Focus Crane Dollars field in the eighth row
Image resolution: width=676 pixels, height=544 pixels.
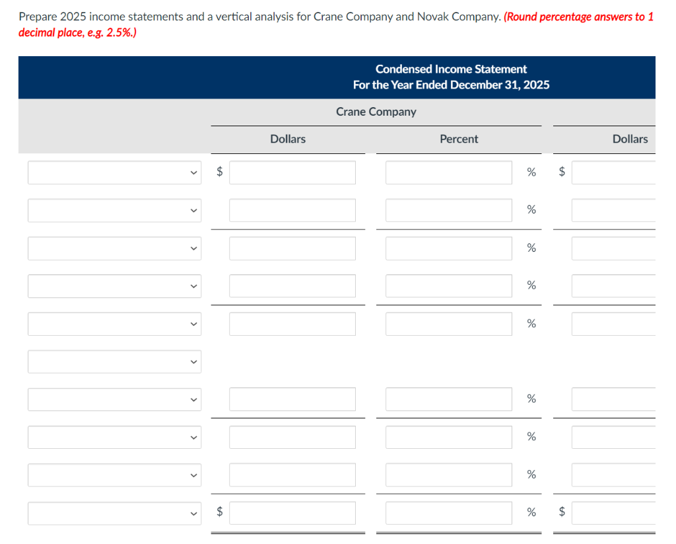pos(292,437)
